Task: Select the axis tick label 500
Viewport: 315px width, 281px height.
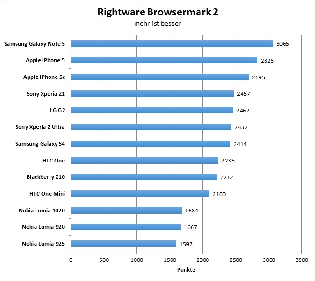Action: point(104,260)
